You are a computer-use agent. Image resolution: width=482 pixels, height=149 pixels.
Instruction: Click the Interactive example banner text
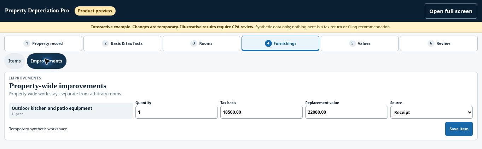[241, 27]
